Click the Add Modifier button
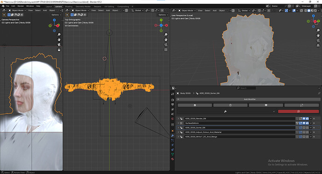Screen dimensions: 322x174 [248, 99]
